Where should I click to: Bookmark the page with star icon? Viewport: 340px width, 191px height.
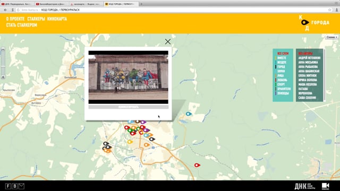pos(329,10)
